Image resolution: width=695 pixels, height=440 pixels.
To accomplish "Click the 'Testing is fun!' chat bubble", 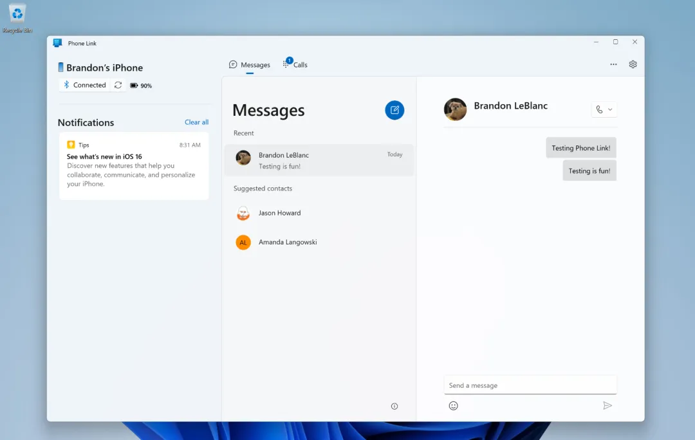I will coord(589,171).
